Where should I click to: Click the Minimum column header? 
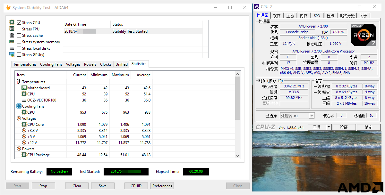coord(99,75)
